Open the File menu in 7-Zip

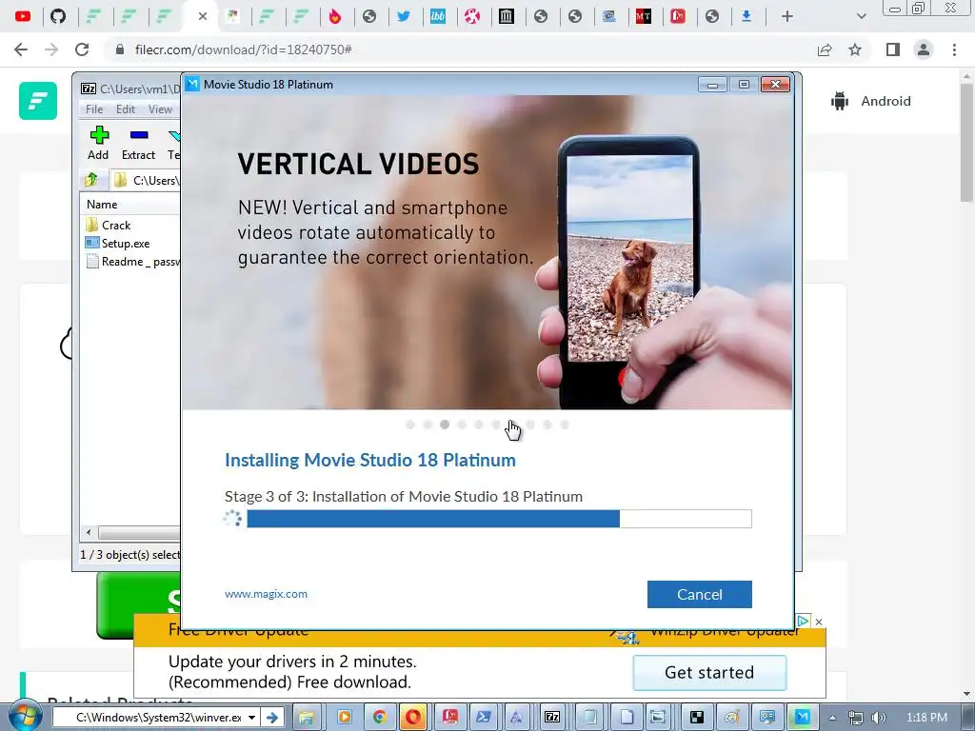coord(94,109)
